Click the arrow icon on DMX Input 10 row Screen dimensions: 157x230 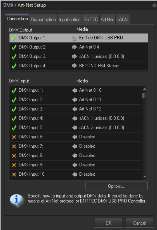point(74,174)
